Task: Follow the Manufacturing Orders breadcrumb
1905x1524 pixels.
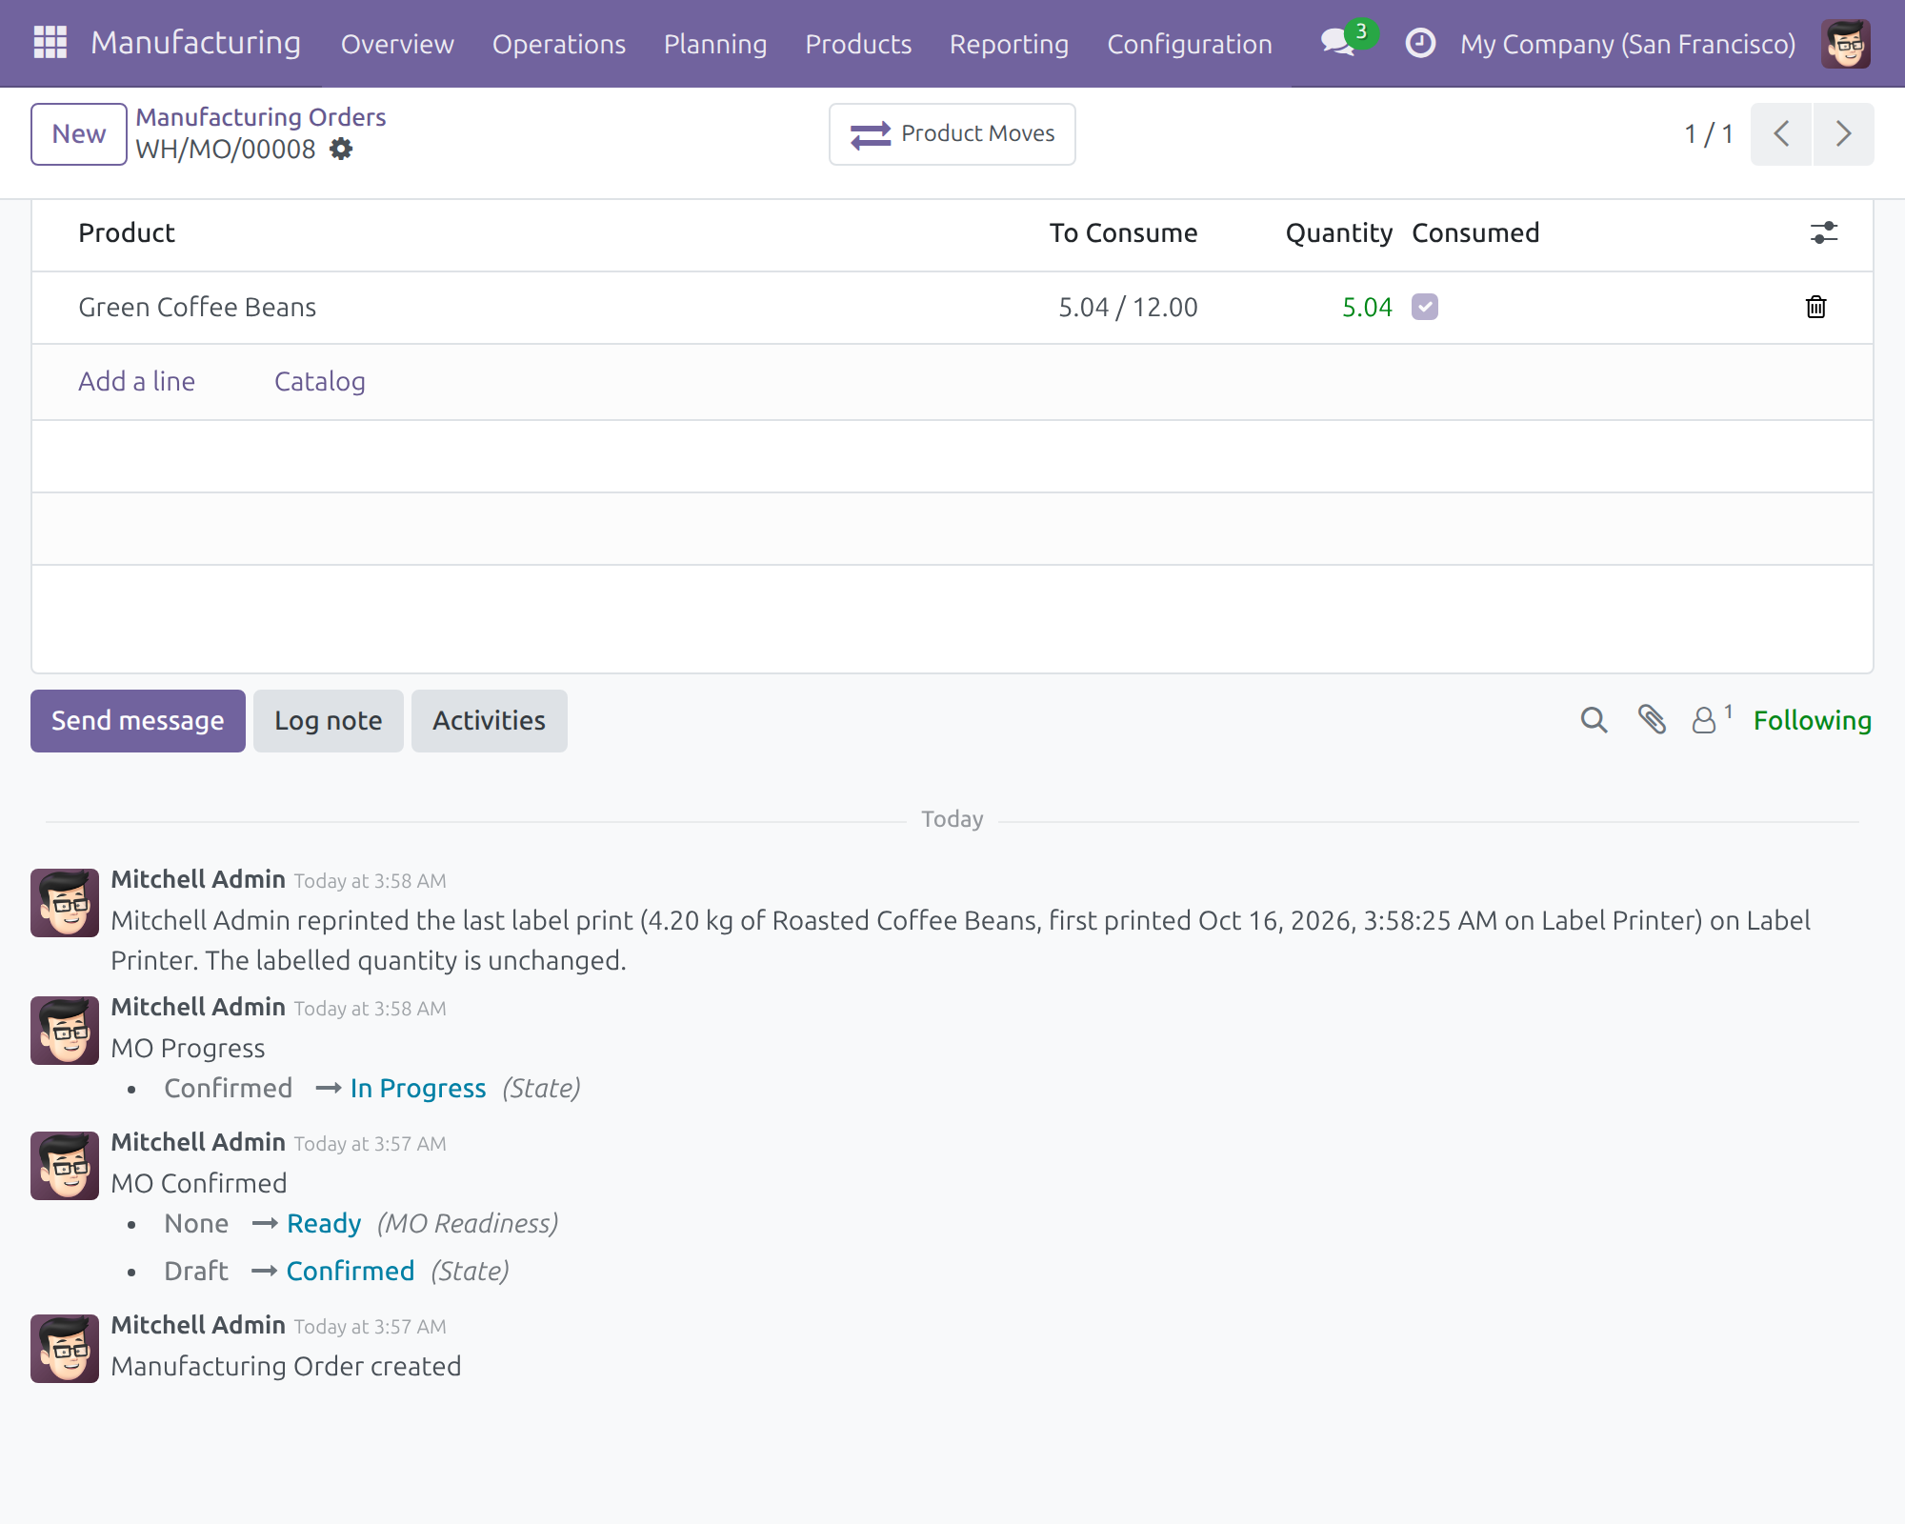Action: tap(261, 117)
